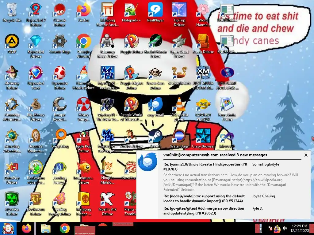The image size is (314, 235).
Task: Launch Firefox from desktop shortcut
Action: pyautogui.click(x=83, y=12)
